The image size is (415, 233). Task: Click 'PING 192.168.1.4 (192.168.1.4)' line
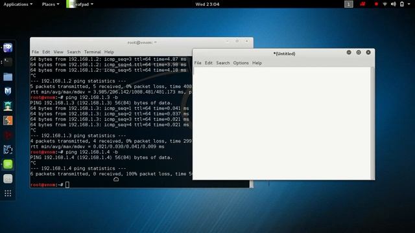point(101,157)
